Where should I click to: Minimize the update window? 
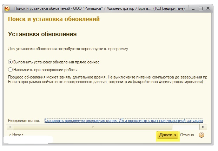[x=193, y=9]
